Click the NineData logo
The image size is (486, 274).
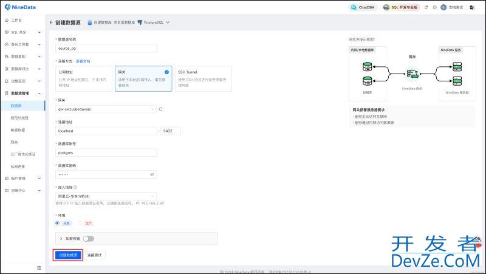(x=20, y=7)
